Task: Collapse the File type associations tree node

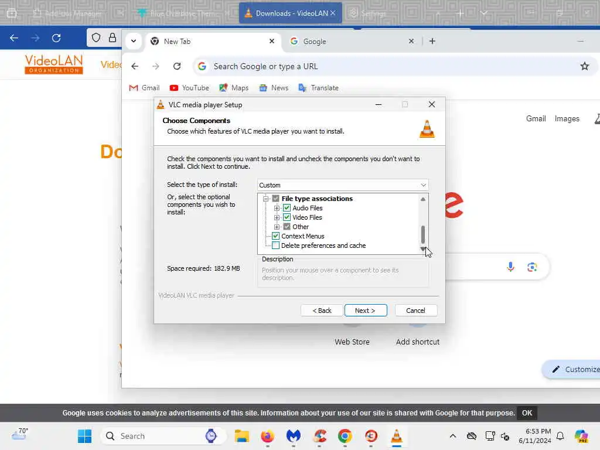Action: 265,199
